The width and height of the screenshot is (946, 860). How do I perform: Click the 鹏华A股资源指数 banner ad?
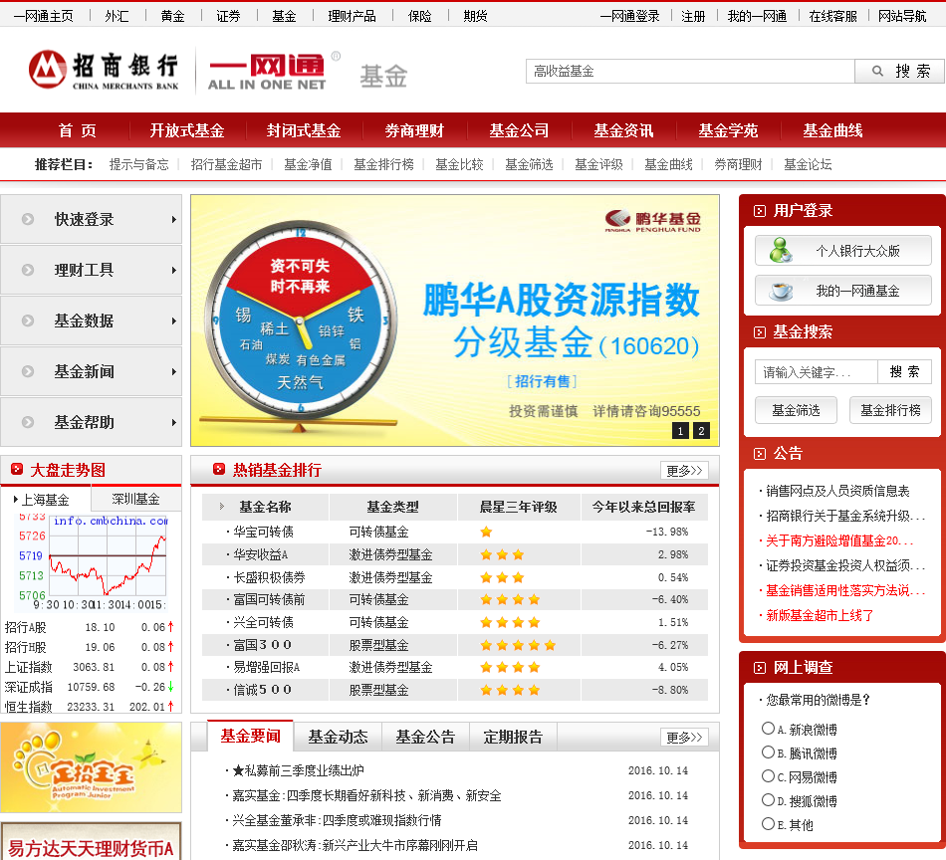pyautogui.click(x=455, y=321)
